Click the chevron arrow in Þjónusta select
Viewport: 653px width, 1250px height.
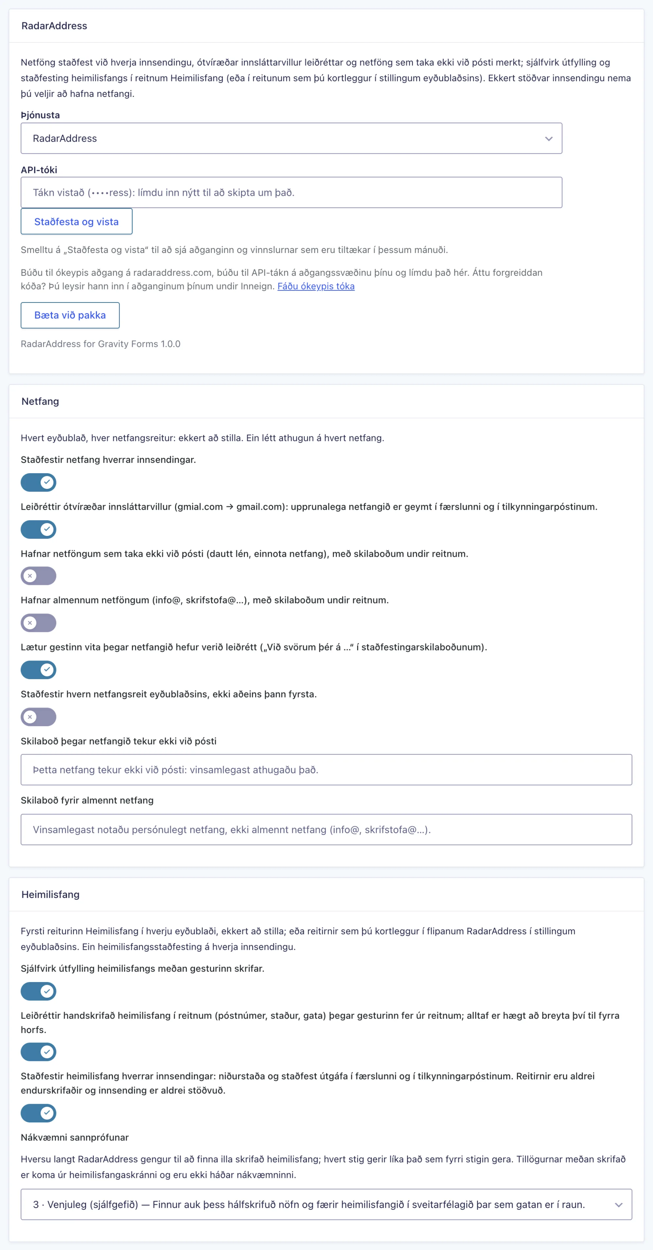549,139
